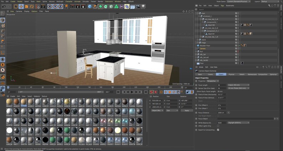This screenshot has height=151, width=283.
Task: Toggle visibility dots for Floor object
Action: [238, 63]
